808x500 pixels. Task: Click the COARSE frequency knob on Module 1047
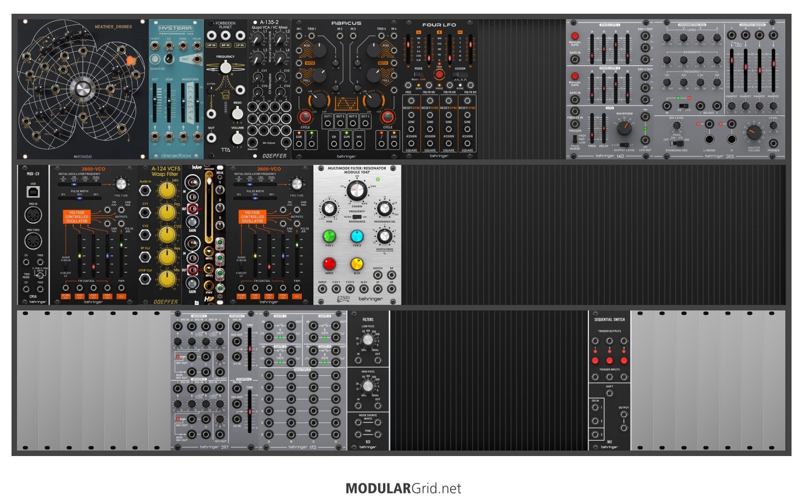tap(357, 191)
